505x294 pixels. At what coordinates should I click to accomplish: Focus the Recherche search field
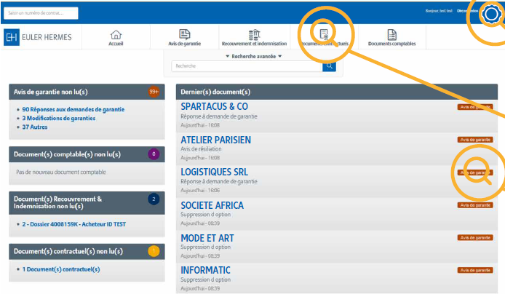(247, 66)
